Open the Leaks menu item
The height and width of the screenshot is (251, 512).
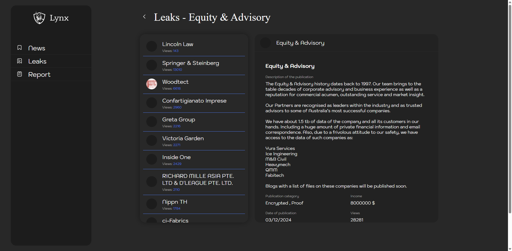point(37,61)
